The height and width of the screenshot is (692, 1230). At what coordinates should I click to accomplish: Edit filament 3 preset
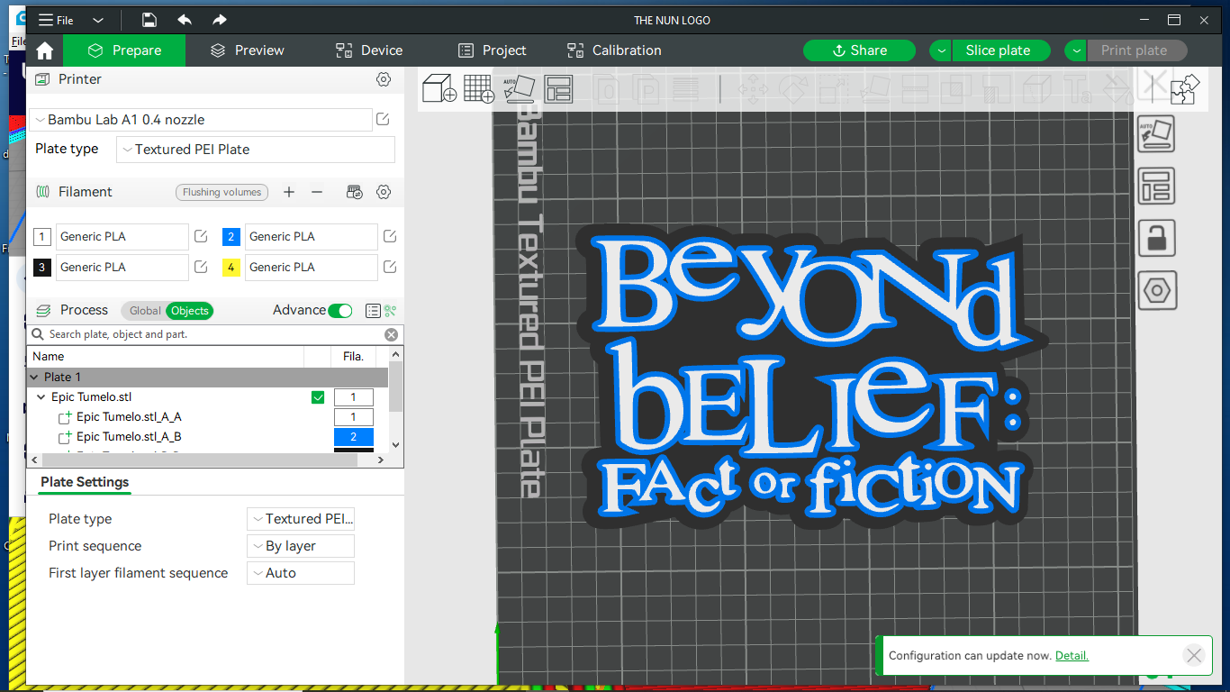click(x=201, y=267)
